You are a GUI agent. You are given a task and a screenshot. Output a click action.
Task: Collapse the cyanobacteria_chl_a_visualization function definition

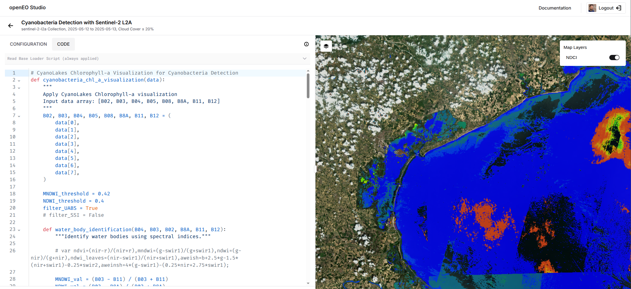pyautogui.click(x=19, y=80)
